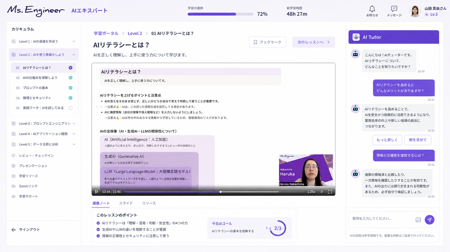
Task: Click 総学習時間 48h 27m value
Action: coord(297,14)
